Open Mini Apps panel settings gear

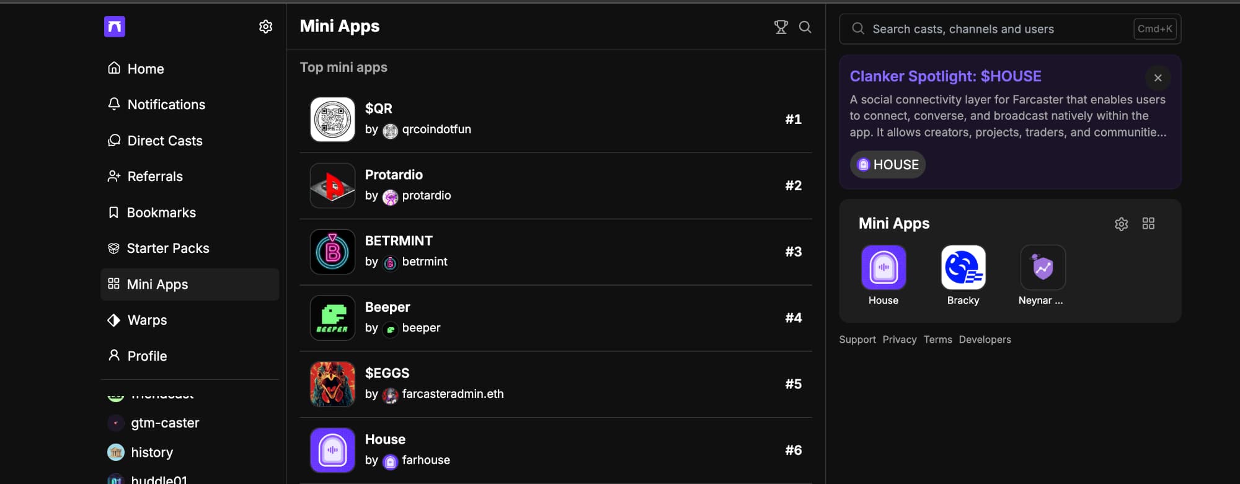[1121, 224]
